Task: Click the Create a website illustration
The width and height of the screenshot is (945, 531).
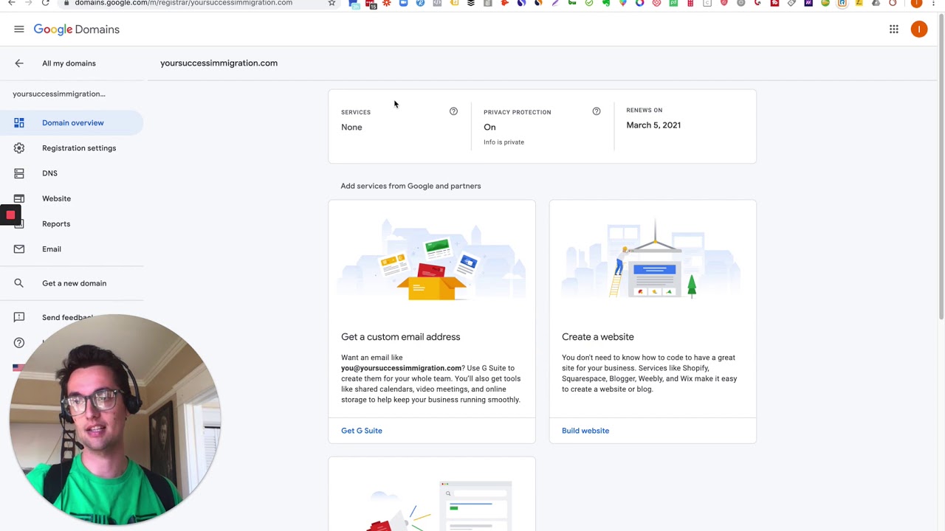Action: coord(653,260)
